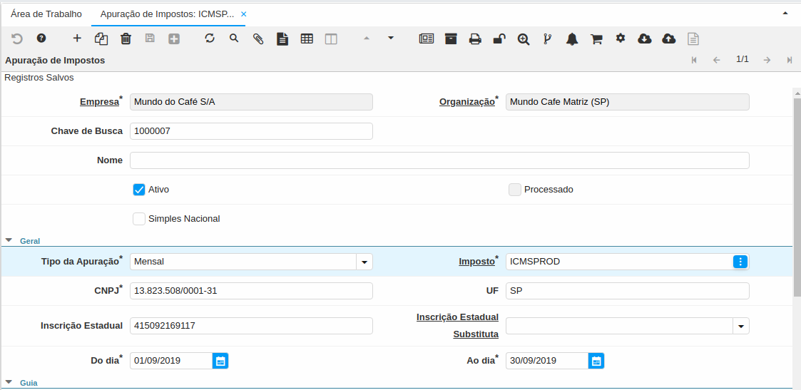Uncheck the Ativo checkbox
801x390 pixels.
pos(139,190)
